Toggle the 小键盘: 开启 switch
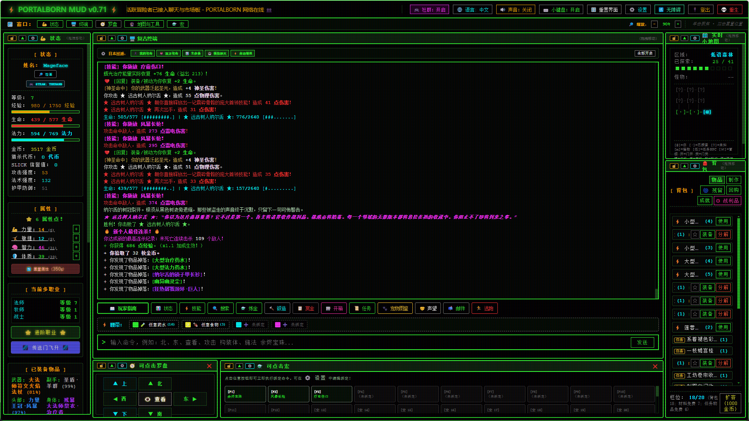This screenshot has height=421, width=749. pos(561,10)
